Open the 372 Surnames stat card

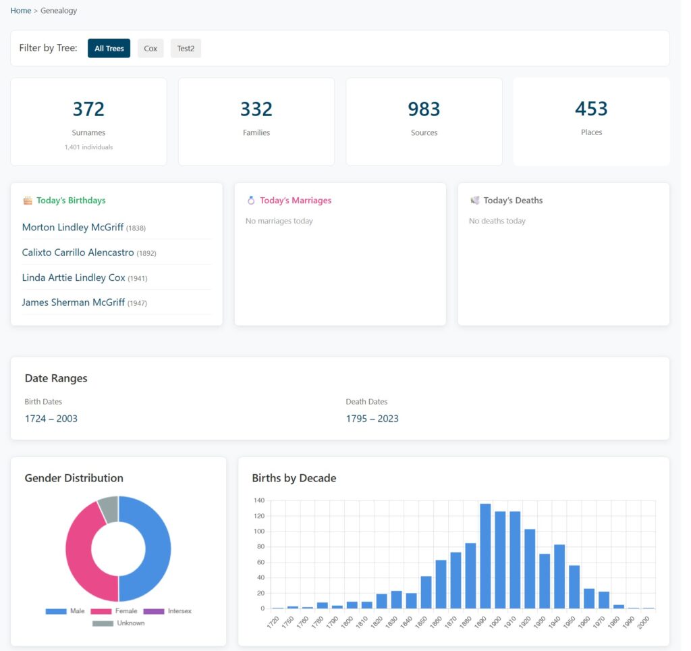[88, 122]
